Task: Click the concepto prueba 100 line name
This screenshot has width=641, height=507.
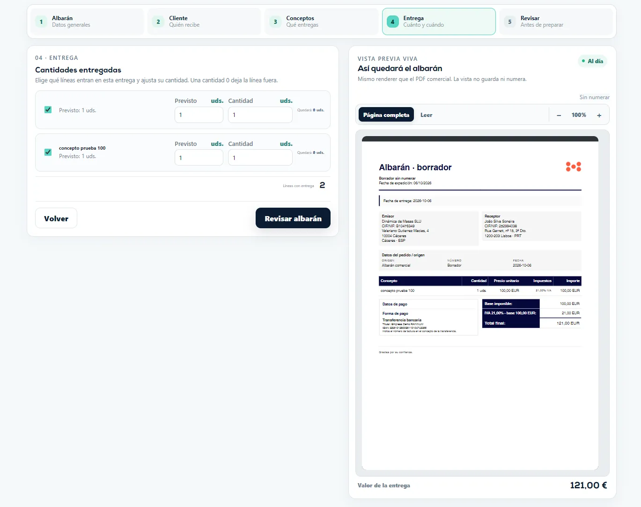Action: [82, 148]
